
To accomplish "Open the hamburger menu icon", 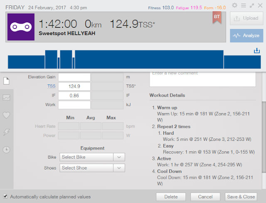I will click(x=244, y=5).
